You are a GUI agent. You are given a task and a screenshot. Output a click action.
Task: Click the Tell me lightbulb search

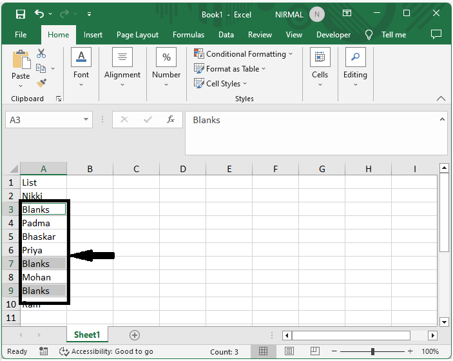(x=369, y=35)
